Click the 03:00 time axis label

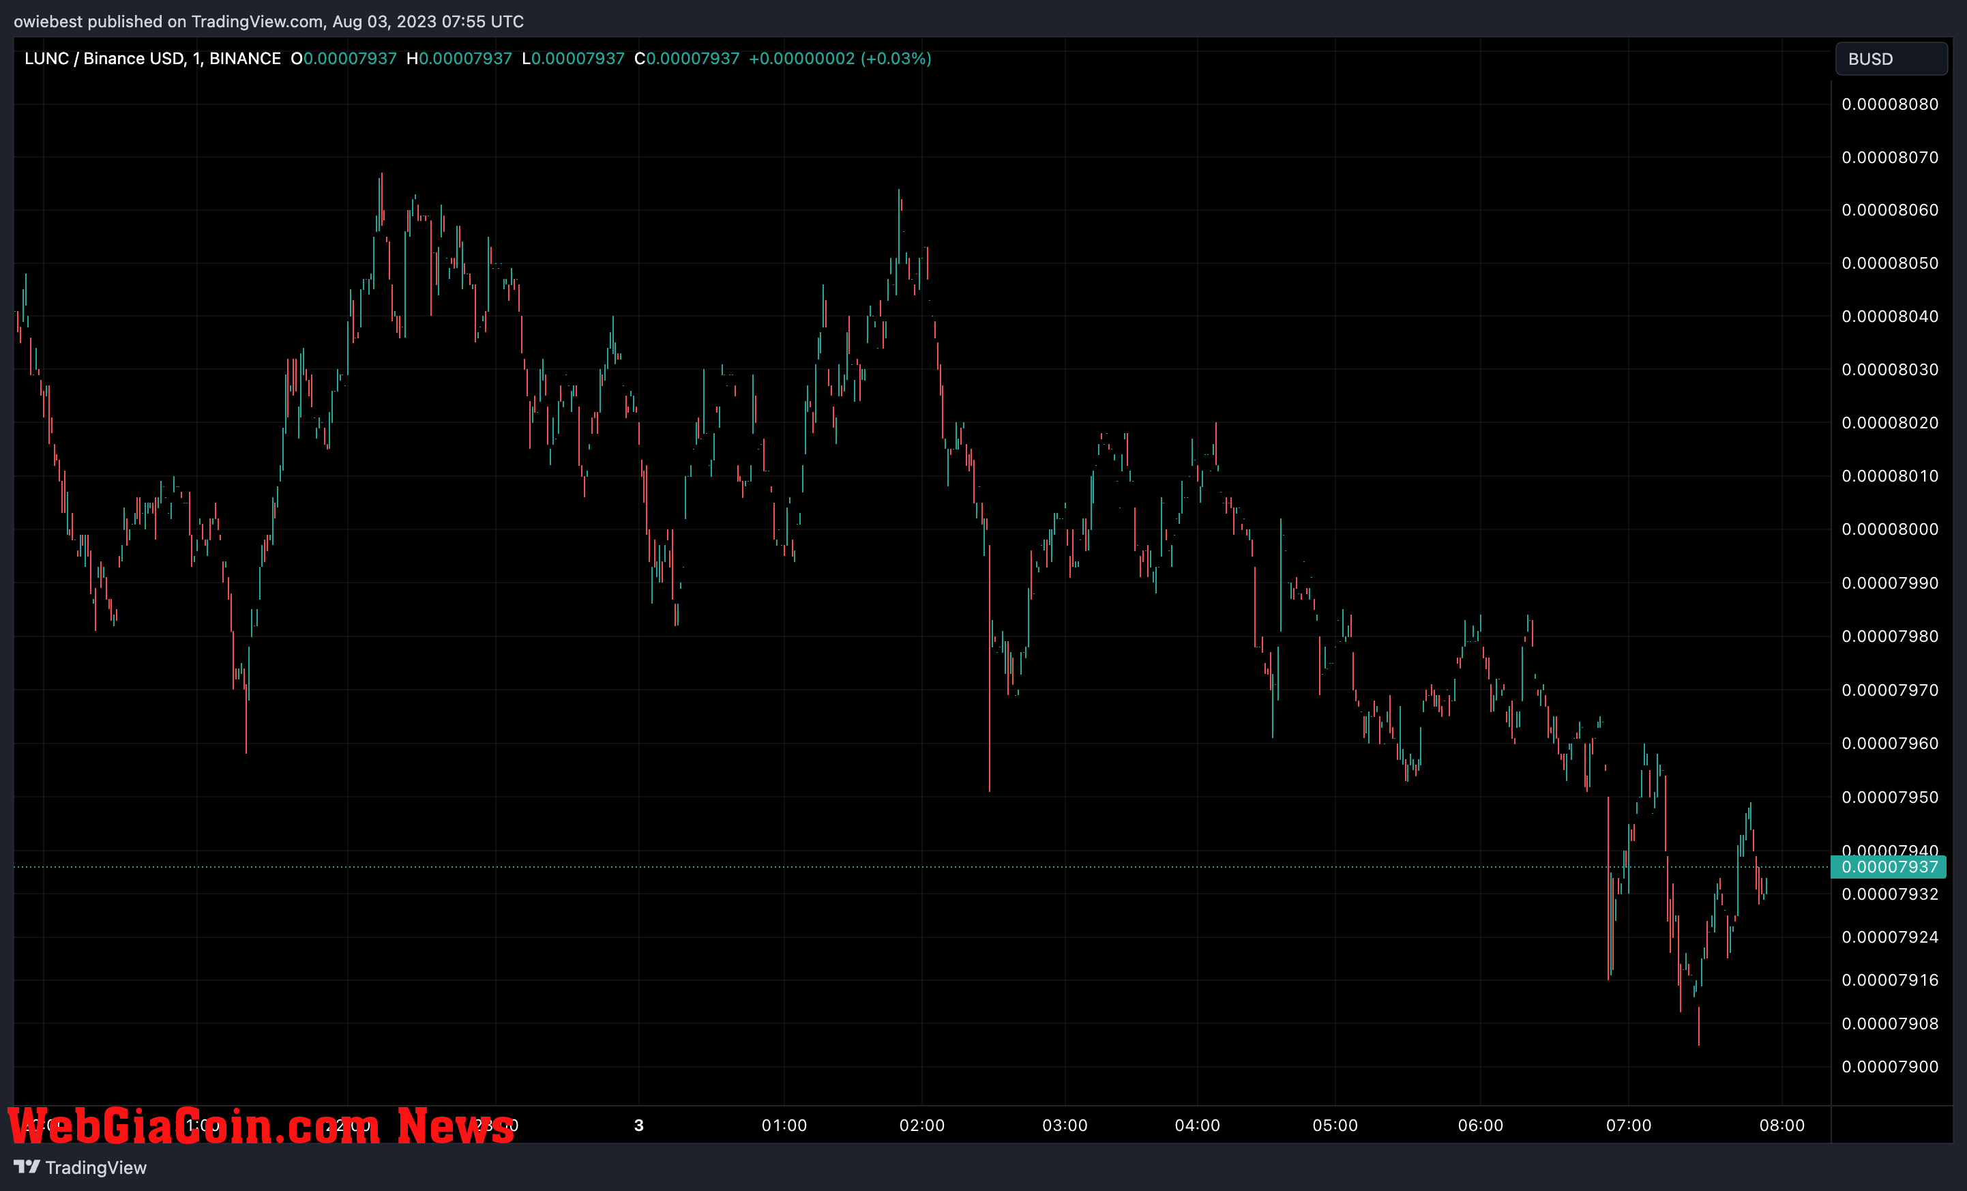[1065, 1126]
